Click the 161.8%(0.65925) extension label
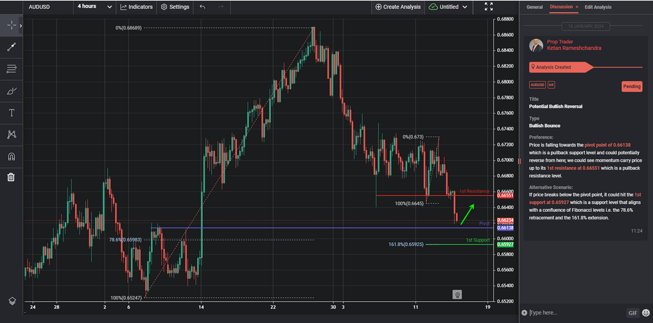 click(x=406, y=244)
